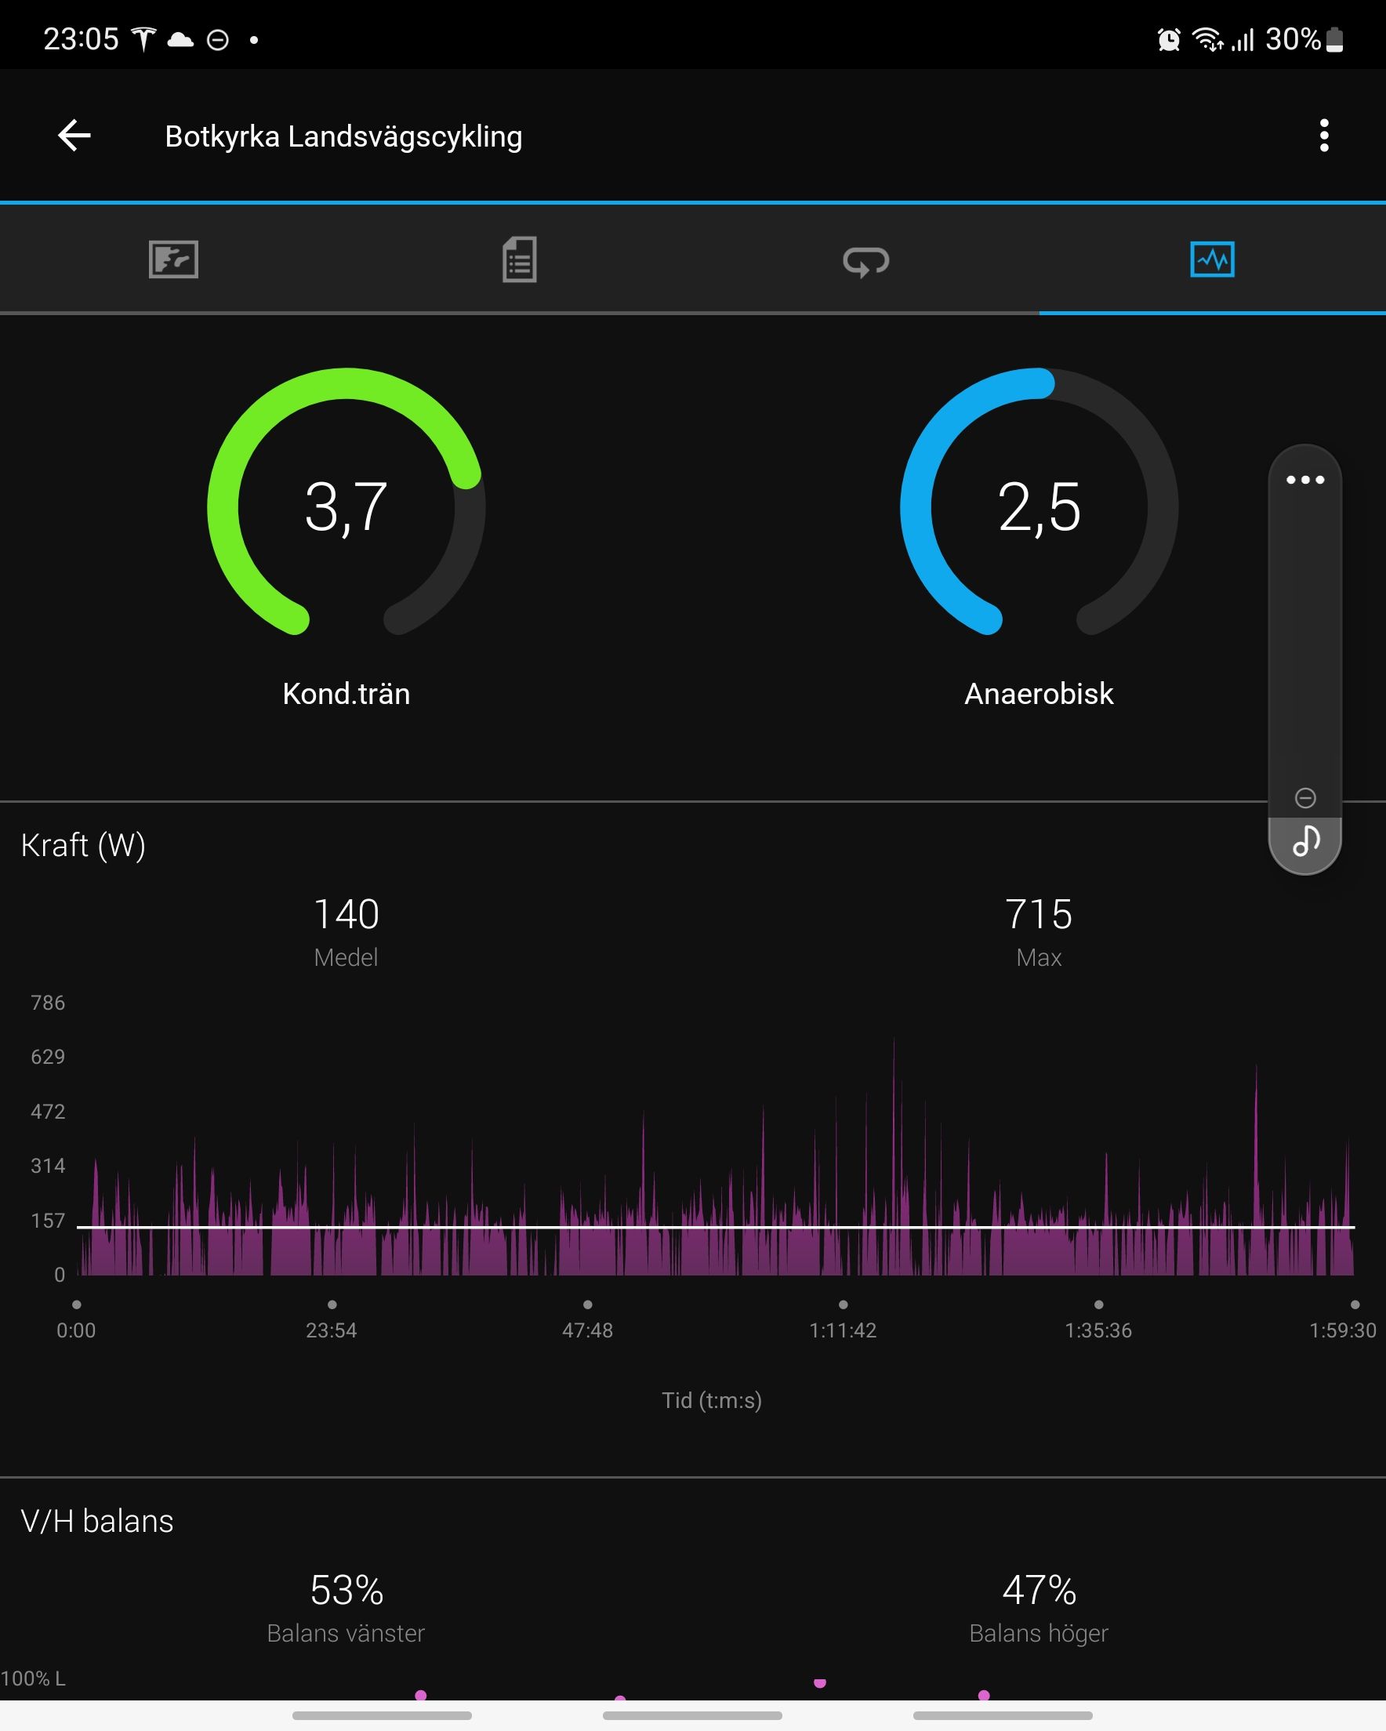Open the three-dot overflow menu
Viewport: 1386px width, 1731px height.
coord(1324,136)
